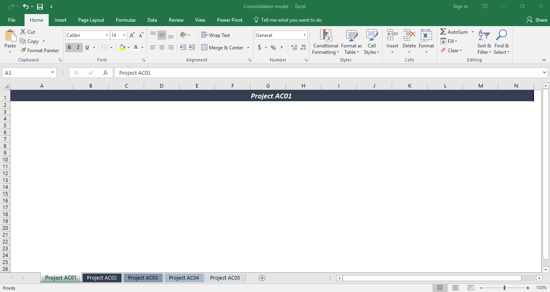The image size is (550, 292).
Task: Click the Save icon in quick access toolbar
Action: pyautogui.click(x=40, y=6)
